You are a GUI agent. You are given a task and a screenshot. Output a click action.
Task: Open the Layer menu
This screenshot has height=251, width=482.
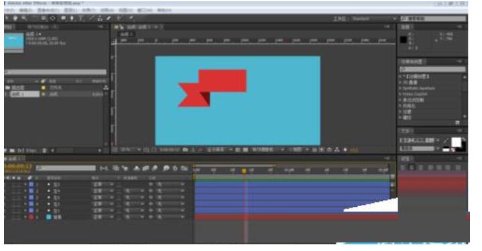70,11
